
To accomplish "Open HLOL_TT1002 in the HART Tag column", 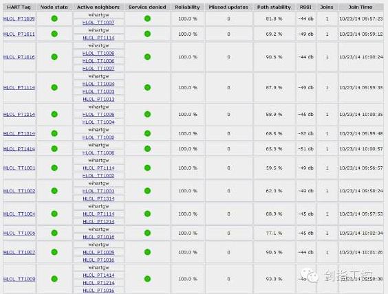I will coord(19,191).
